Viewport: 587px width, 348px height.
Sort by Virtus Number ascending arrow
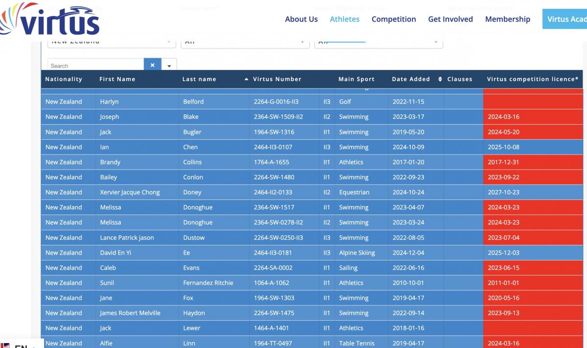(x=247, y=79)
